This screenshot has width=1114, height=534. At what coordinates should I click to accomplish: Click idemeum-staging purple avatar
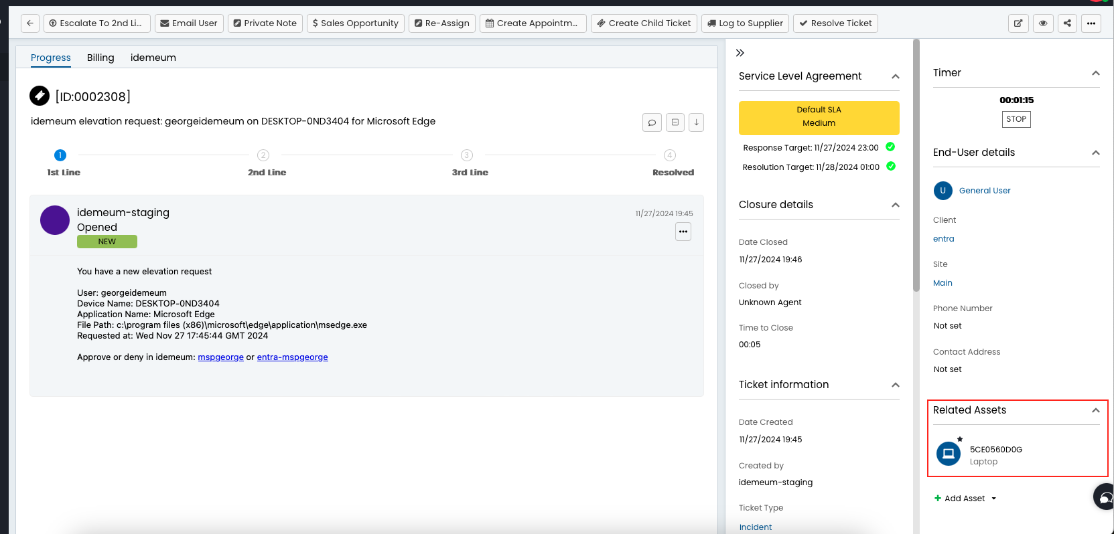(x=55, y=220)
